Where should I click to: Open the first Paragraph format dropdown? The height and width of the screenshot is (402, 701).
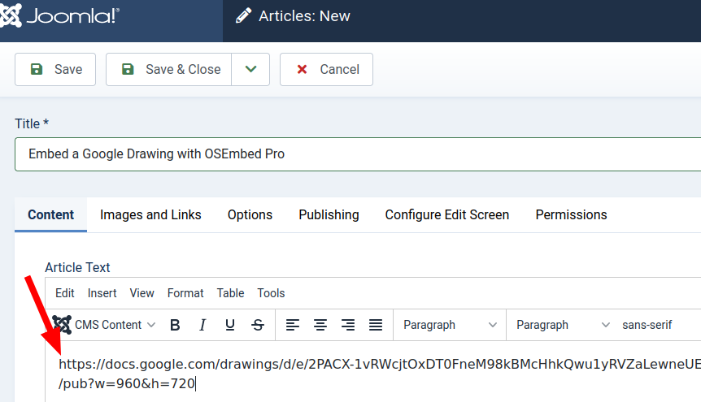point(450,325)
